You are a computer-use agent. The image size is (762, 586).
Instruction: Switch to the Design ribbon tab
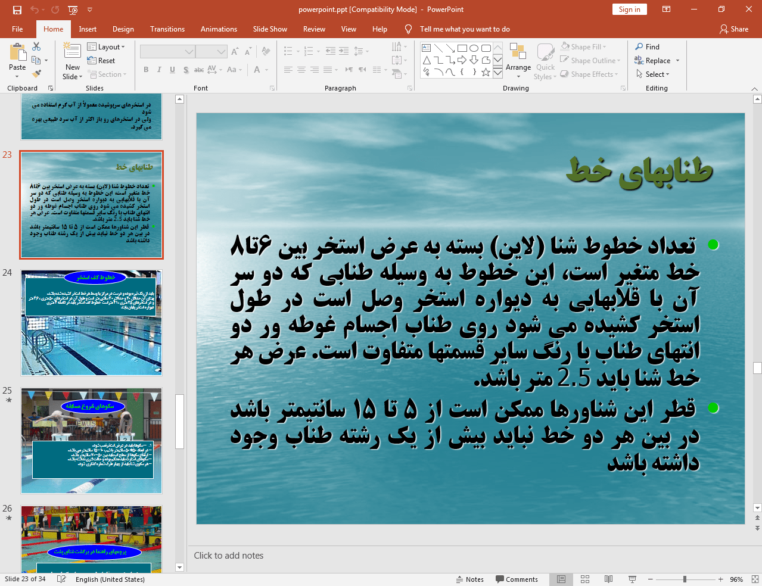(124, 29)
